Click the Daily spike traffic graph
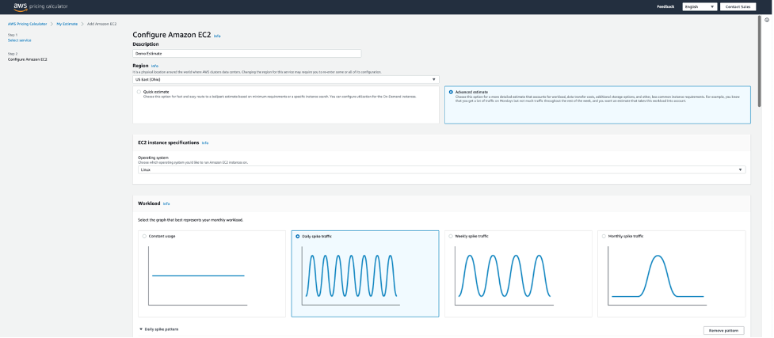The image size is (774, 338). (x=351, y=275)
